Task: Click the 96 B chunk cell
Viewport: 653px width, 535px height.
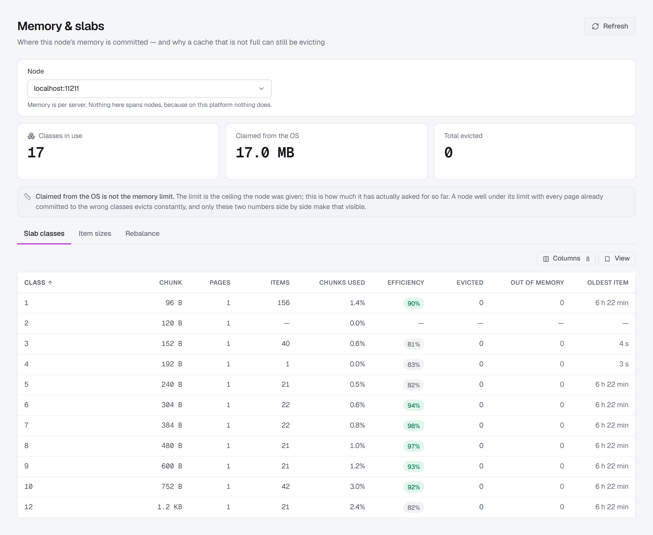Action: [x=174, y=303]
